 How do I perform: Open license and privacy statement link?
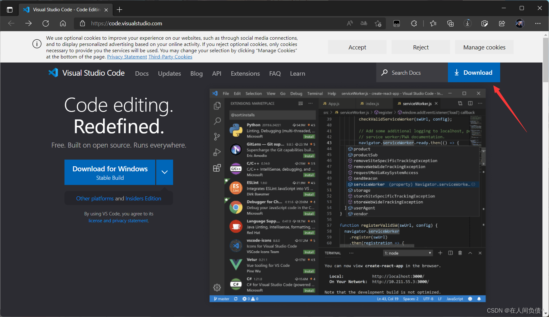(x=119, y=221)
